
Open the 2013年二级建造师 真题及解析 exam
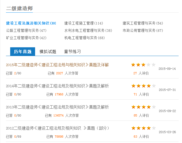click(57, 107)
